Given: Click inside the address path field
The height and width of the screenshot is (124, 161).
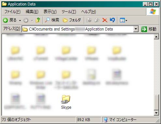Looking at the screenshot, I should pyautogui.click(x=78, y=29).
